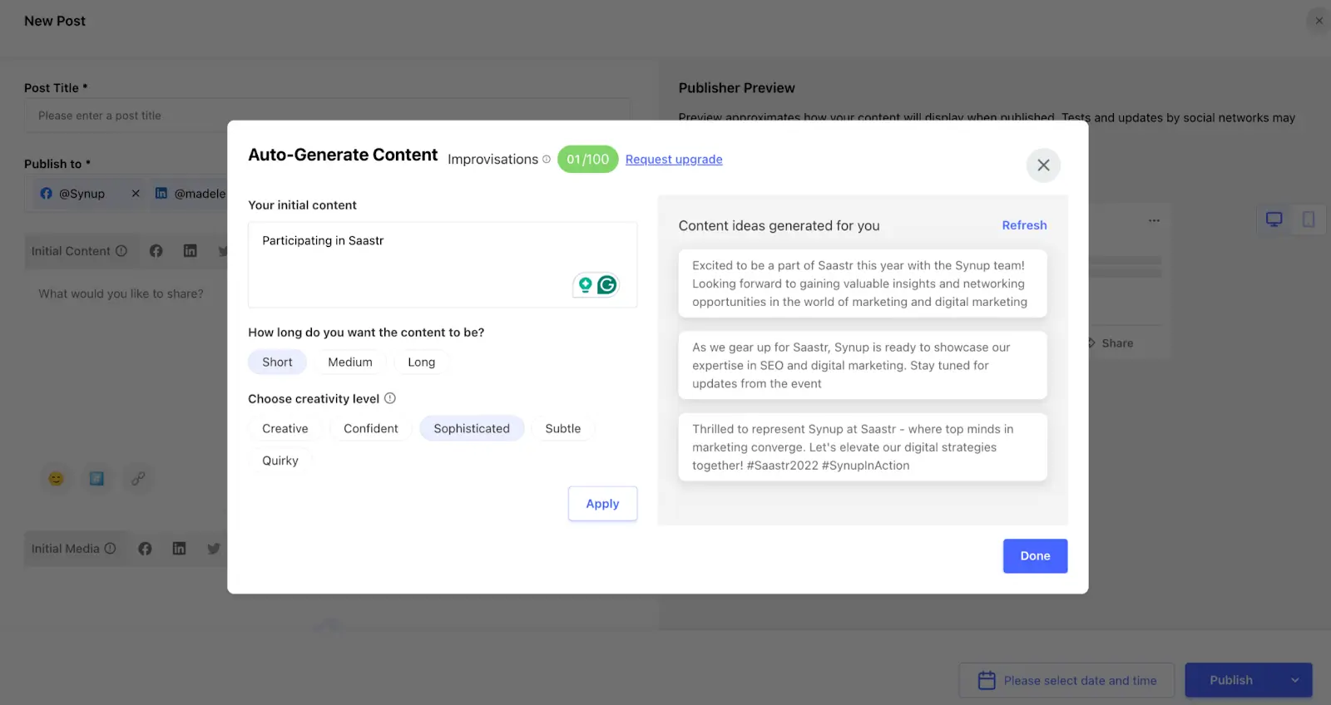Remove the @Synup Facebook account chip
Image resolution: width=1331 pixels, height=705 pixels.
click(136, 194)
